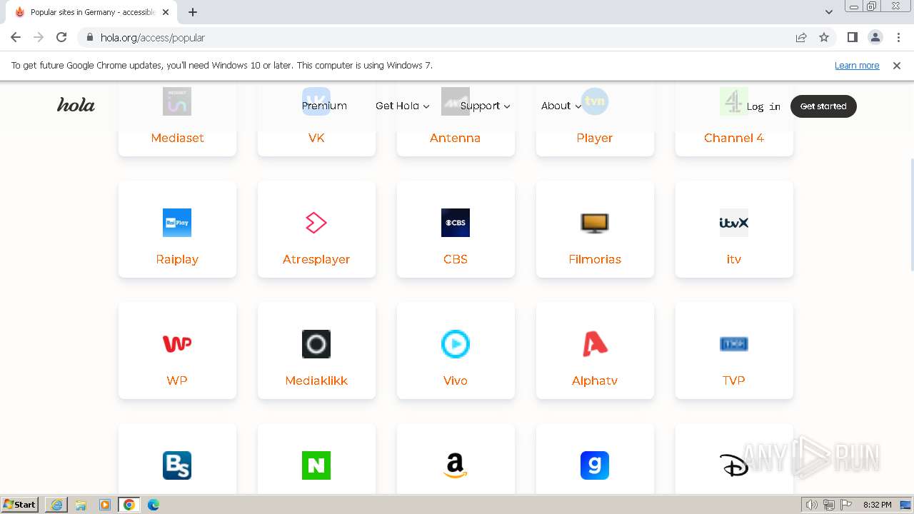Viewport: 914px width, 514px height.
Task: Go to hola home logo
Action: [x=76, y=105]
